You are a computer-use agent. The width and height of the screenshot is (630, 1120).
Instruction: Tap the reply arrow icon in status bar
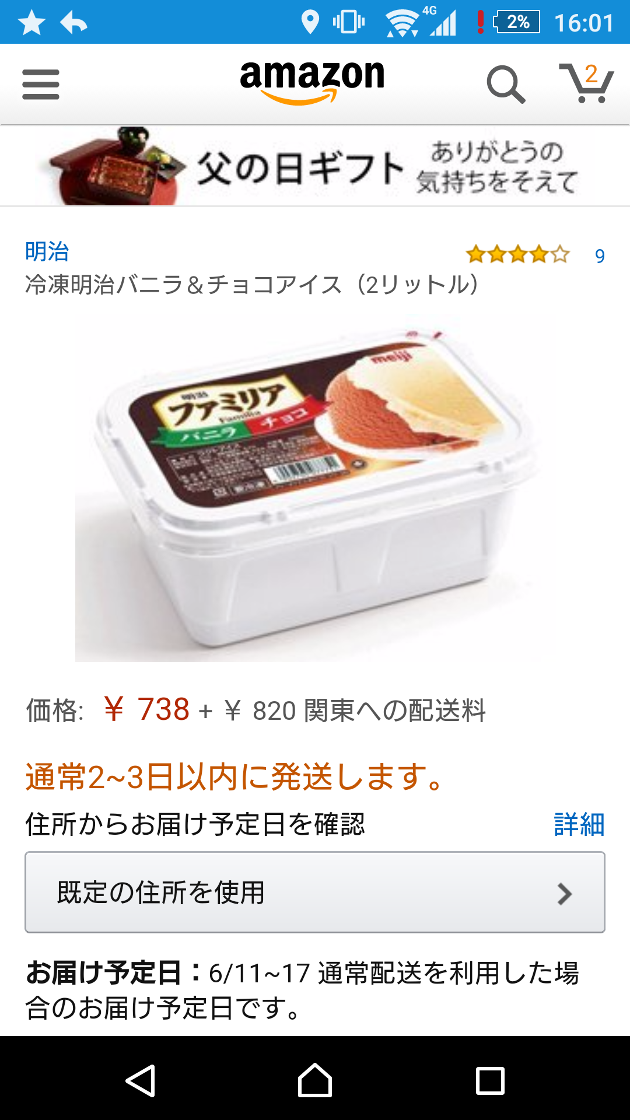[74, 23]
